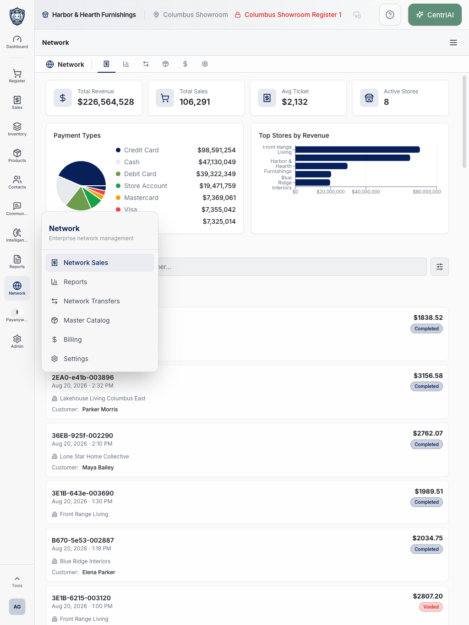Click the payment types pie chart
469x625 pixels.
(81, 186)
